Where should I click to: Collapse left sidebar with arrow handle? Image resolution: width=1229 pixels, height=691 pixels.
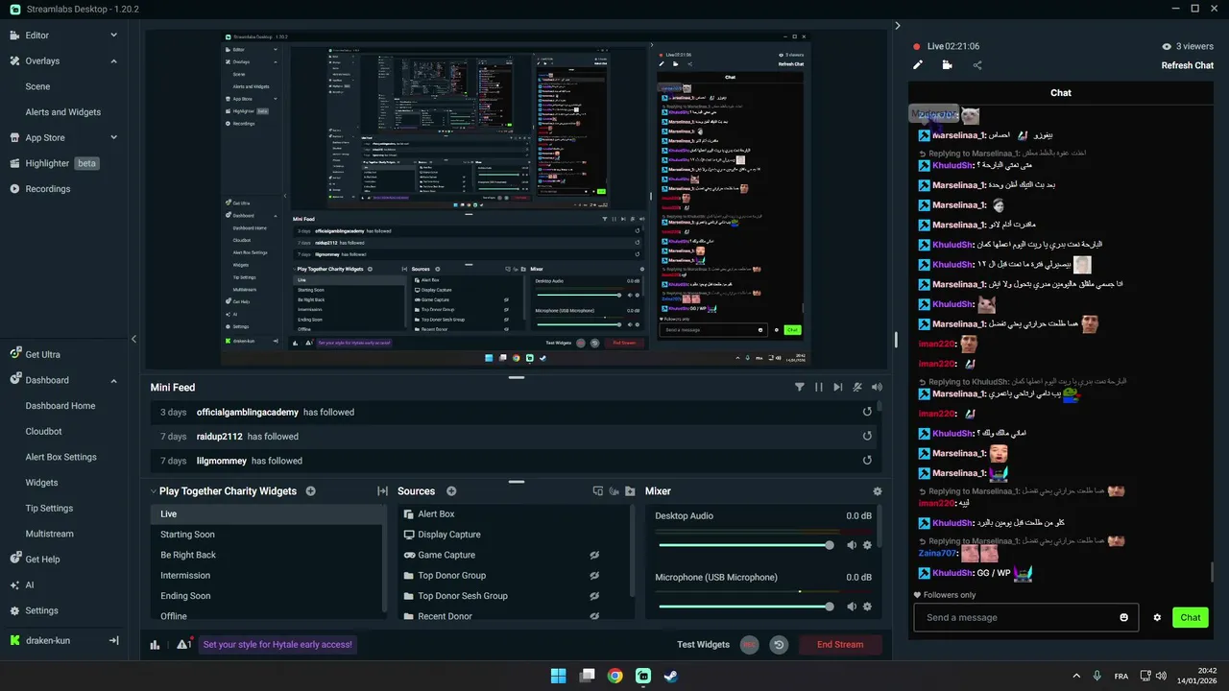(x=133, y=339)
